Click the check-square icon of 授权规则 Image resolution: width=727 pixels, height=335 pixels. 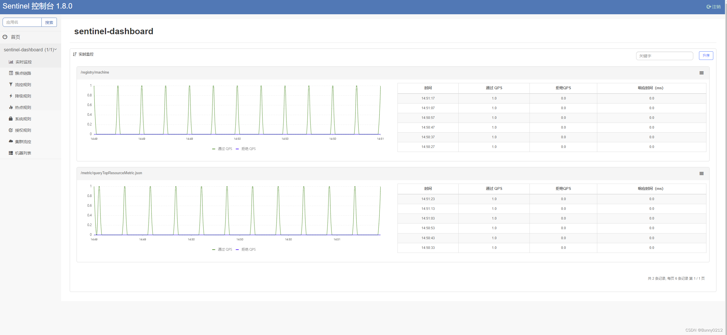click(x=11, y=130)
